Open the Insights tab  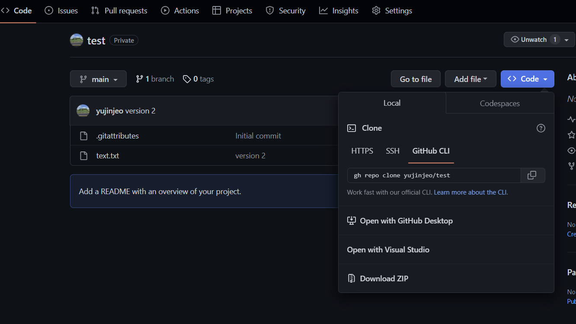339,11
